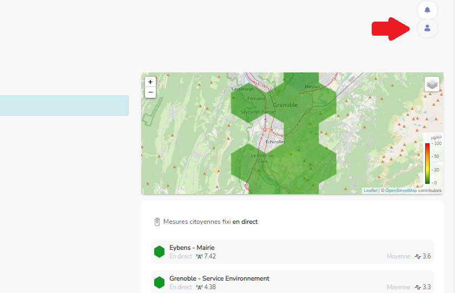Click the green hexagon over Le Pont-de-Claix

(254, 162)
